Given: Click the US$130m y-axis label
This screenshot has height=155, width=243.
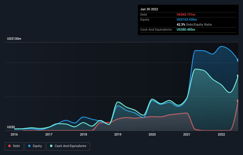Looking at the screenshot, I should (14, 39).
